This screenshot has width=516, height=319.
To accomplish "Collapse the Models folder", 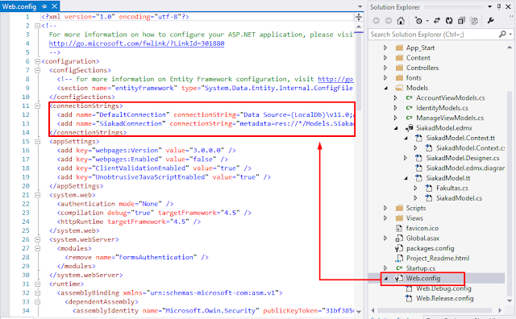I will tap(386, 88).
